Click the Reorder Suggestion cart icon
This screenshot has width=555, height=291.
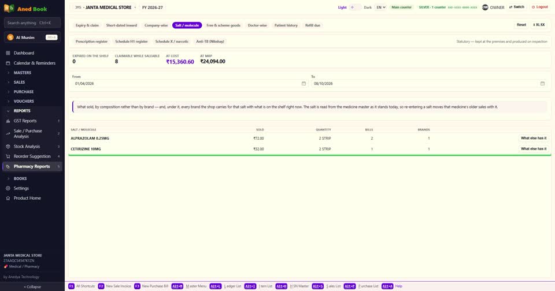pyautogui.click(x=8, y=156)
